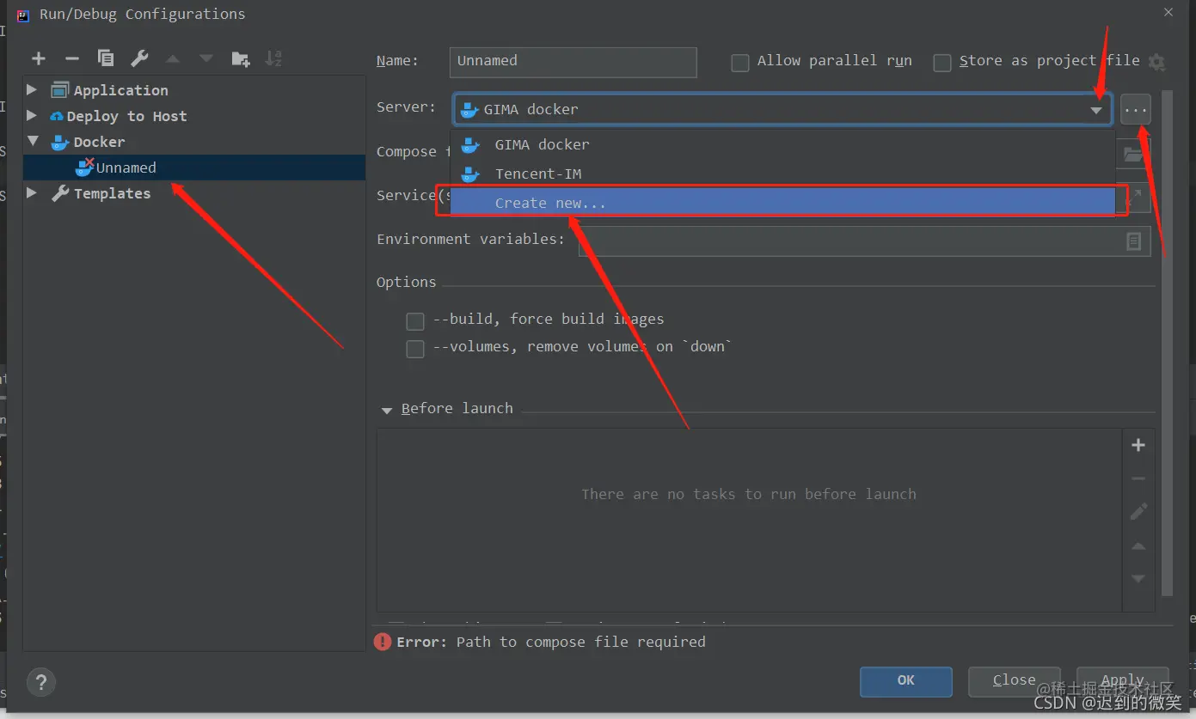This screenshot has height=719, width=1196.
Task: Toggle Store as project file checkbox
Action: [x=942, y=63]
